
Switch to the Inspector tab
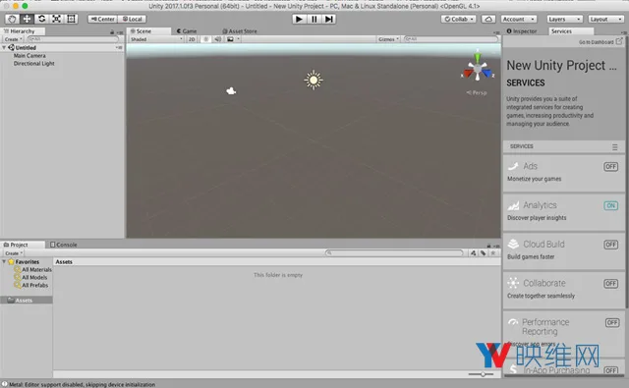(522, 30)
